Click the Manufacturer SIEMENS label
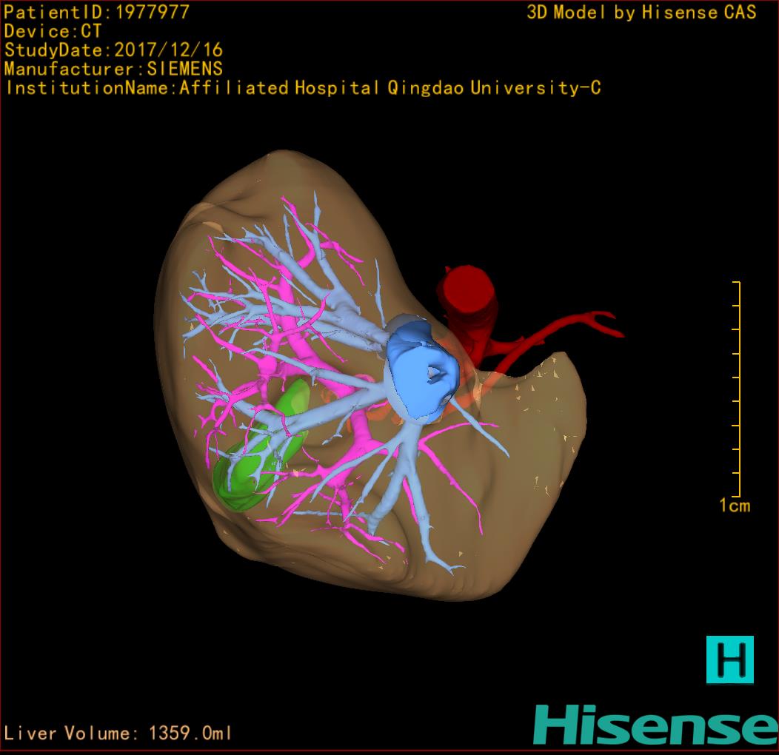Image resolution: width=779 pixels, height=755 pixels. coord(113,69)
